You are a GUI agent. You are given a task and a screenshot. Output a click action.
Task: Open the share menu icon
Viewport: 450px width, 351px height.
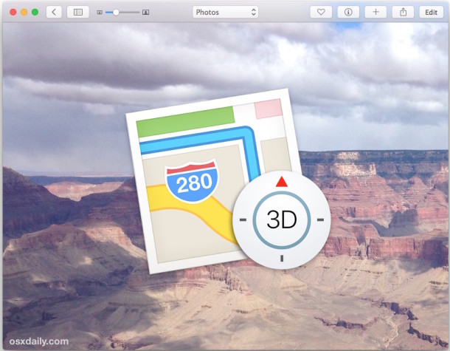tap(404, 12)
